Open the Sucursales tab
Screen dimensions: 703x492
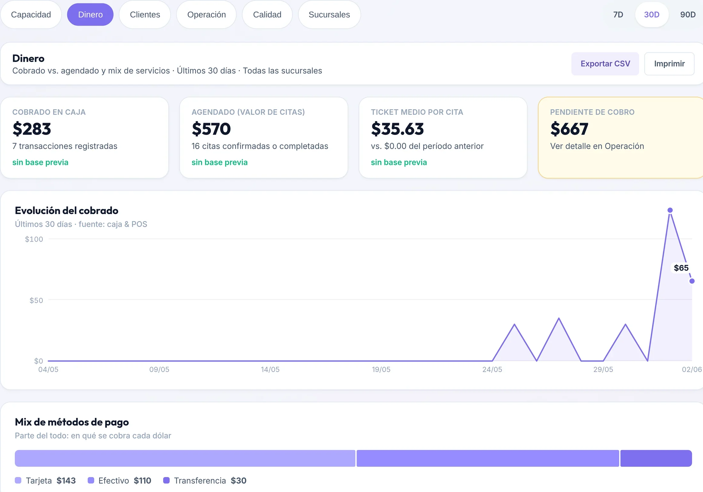point(329,15)
